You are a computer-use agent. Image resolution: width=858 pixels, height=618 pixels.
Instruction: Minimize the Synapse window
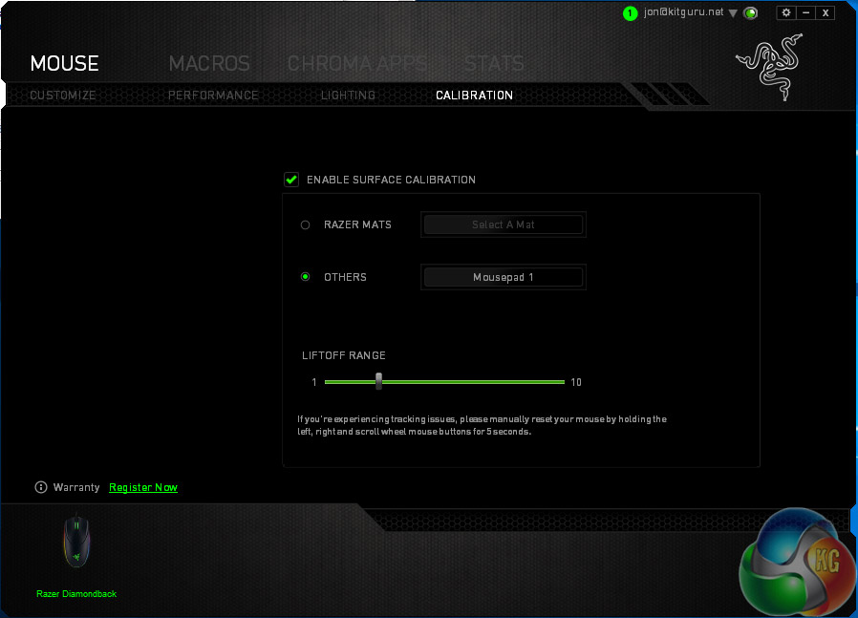pos(805,12)
